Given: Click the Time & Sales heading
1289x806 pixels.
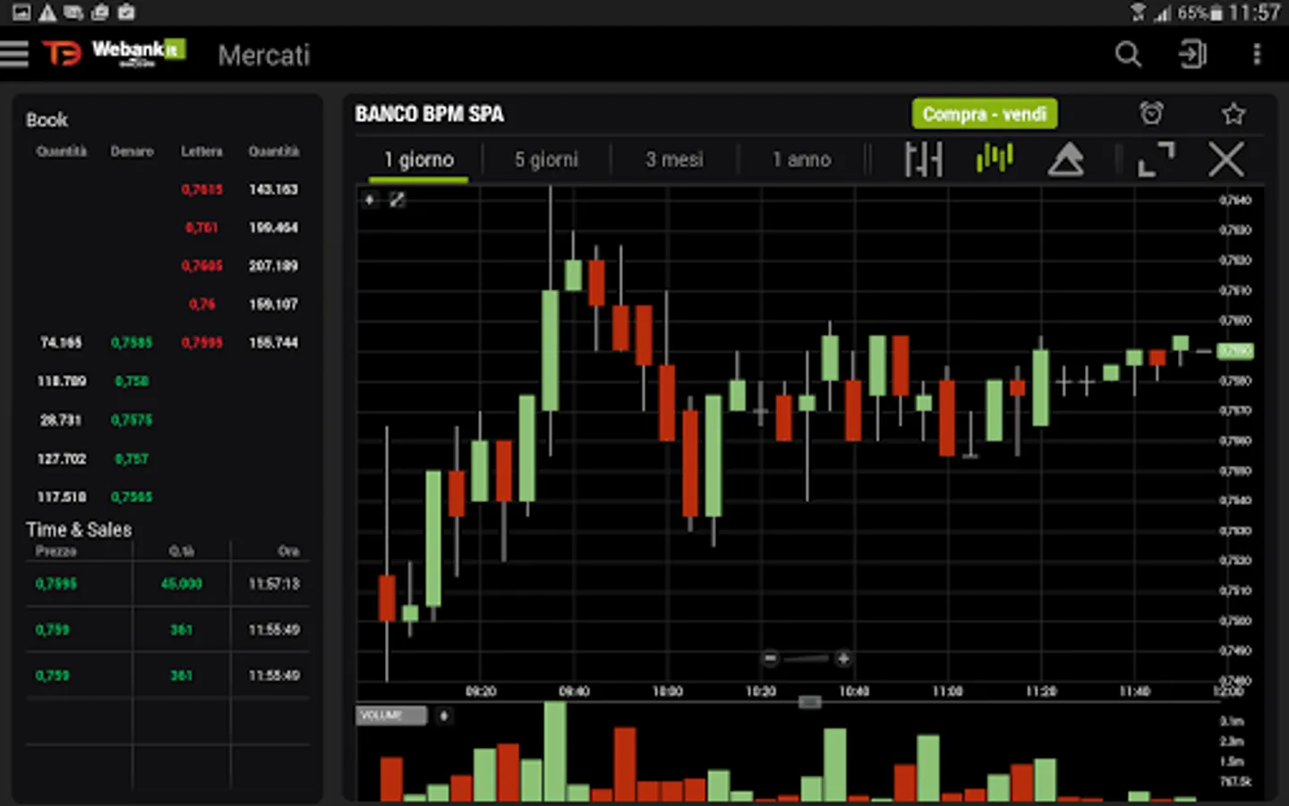Looking at the screenshot, I should coord(79,529).
